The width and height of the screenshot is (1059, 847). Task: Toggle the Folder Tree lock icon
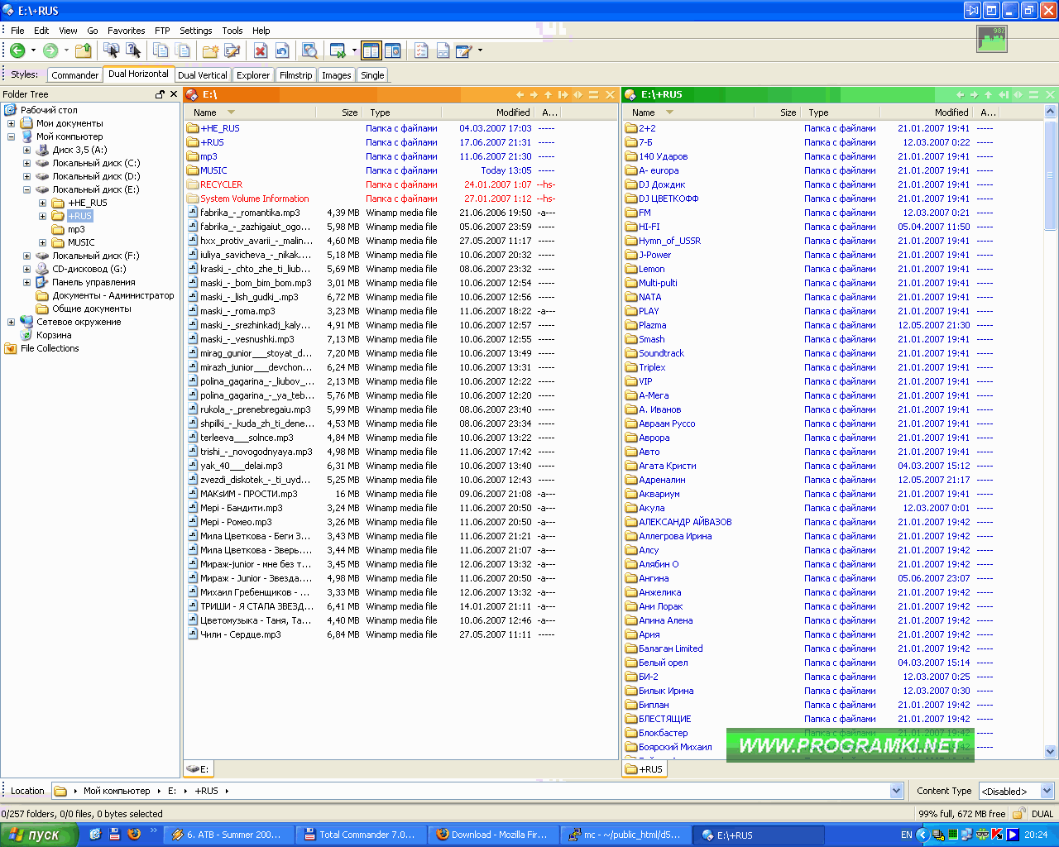point(161,94)
